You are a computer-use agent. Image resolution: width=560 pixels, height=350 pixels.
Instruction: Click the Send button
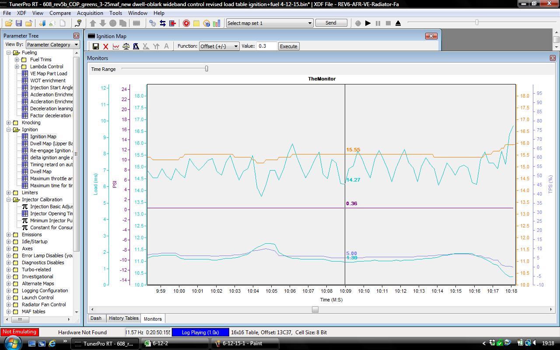[331, 23]
